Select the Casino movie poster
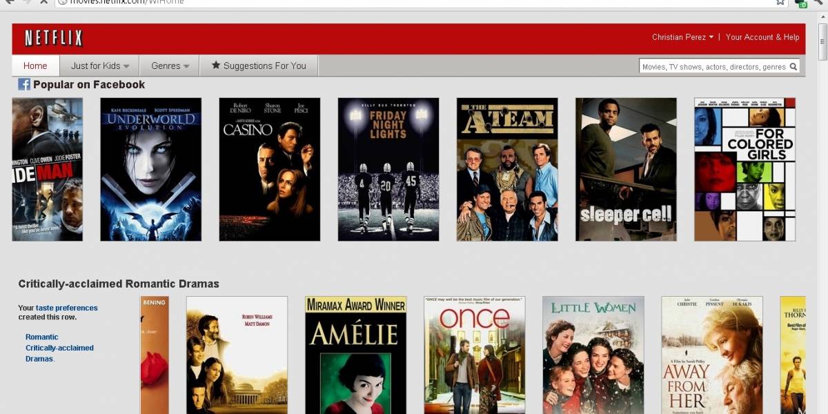 pos(270,169)
